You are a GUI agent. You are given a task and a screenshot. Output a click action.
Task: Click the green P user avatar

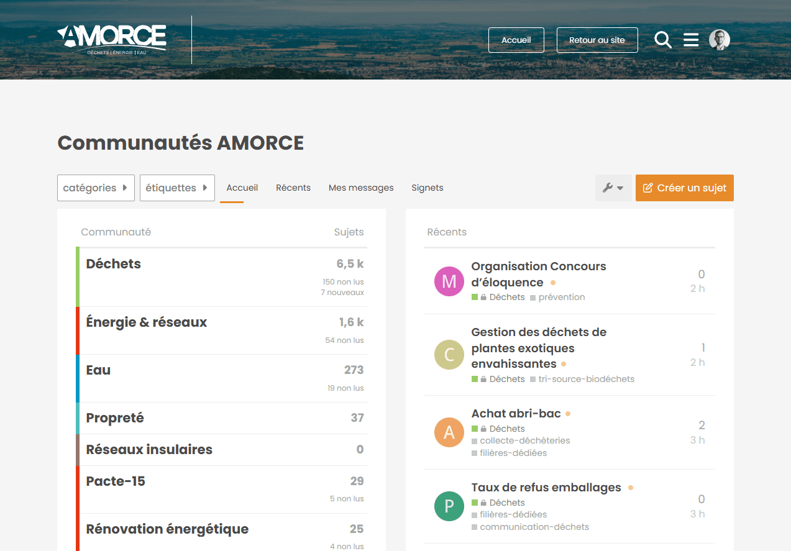coord(449,506)
